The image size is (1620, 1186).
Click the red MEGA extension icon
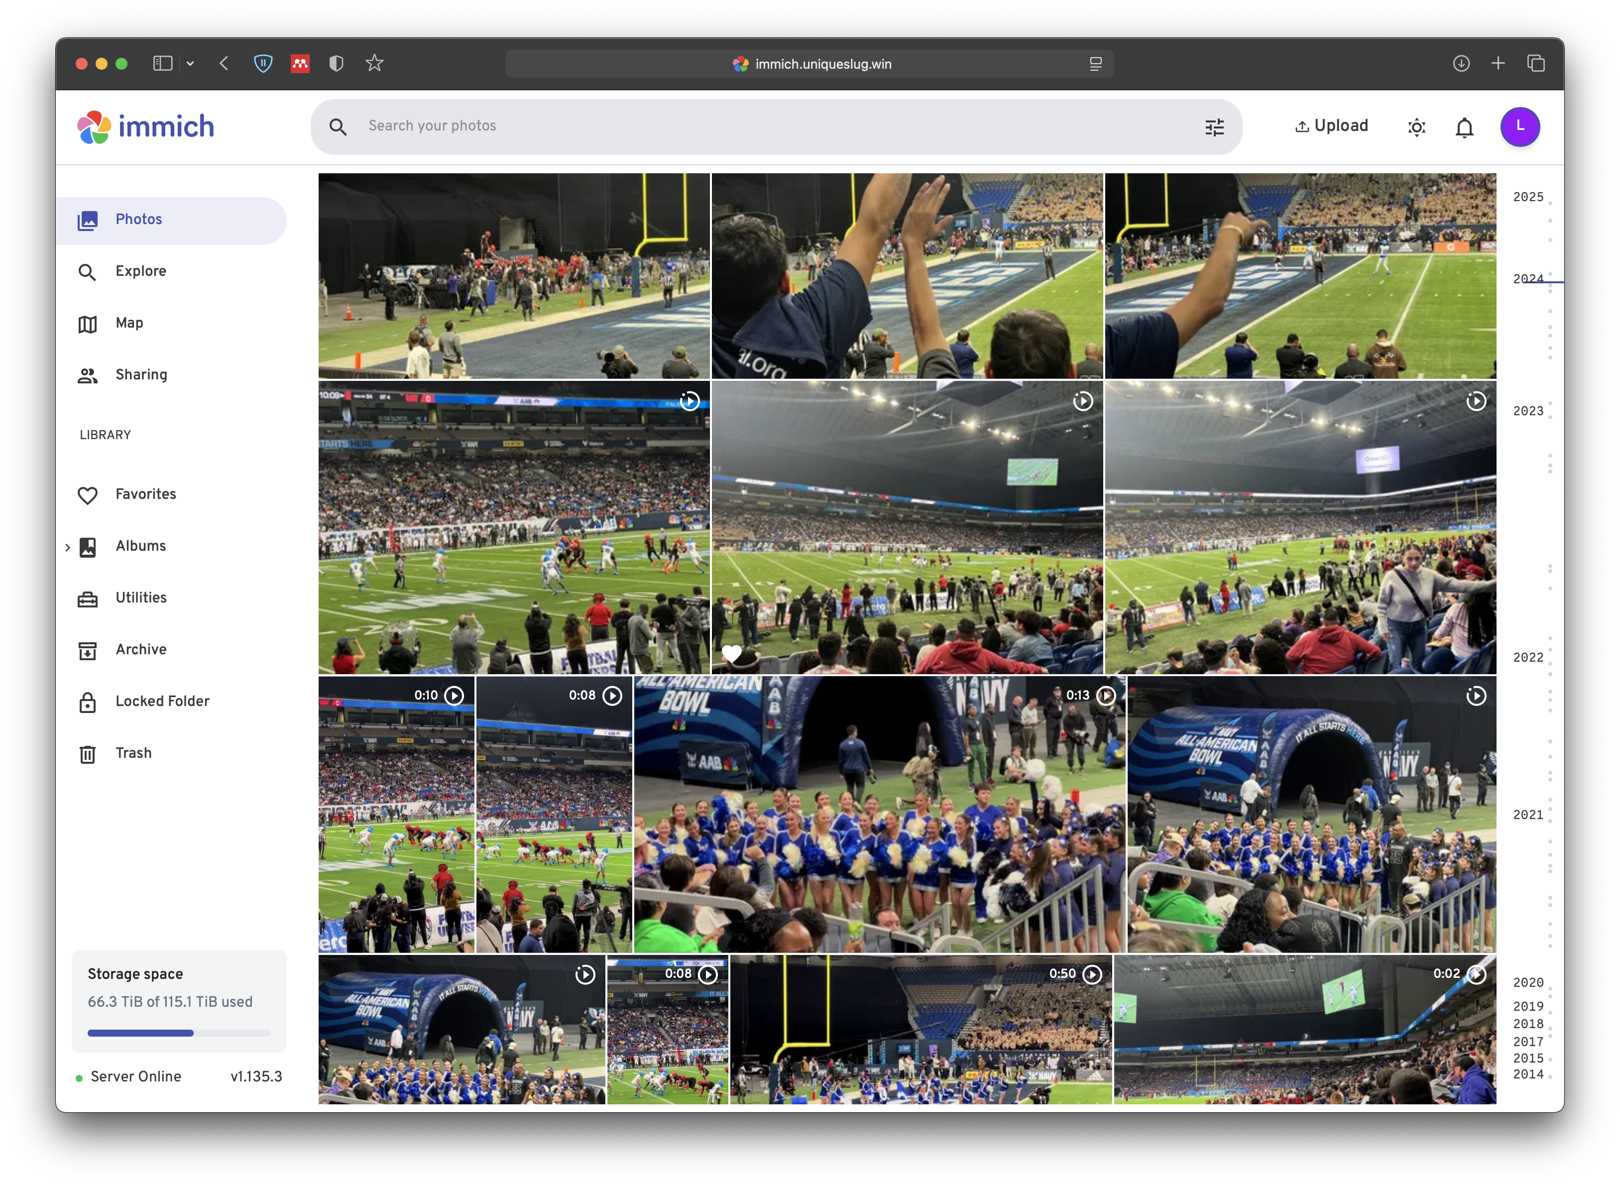coord(300,63)
